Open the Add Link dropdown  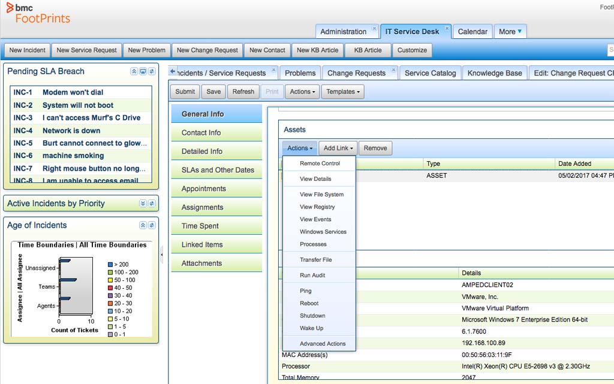coord(338,148)
